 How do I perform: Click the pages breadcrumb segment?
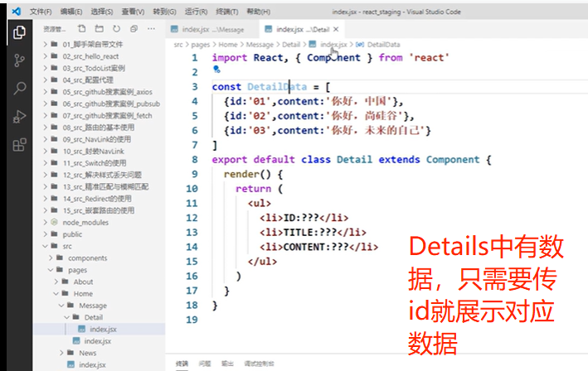pyautogui.click(x=200, y=45)
